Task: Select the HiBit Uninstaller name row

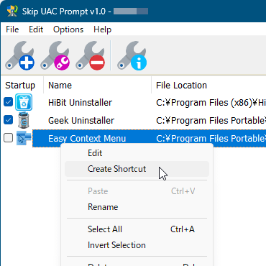Action: click(x=80, y=103)
